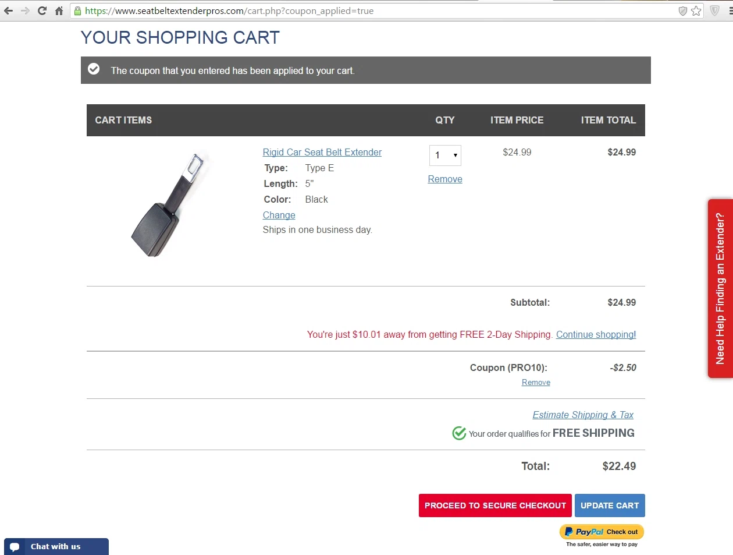Open the quantity dropdown
733x555 pixels.
(x=445, y=155)
